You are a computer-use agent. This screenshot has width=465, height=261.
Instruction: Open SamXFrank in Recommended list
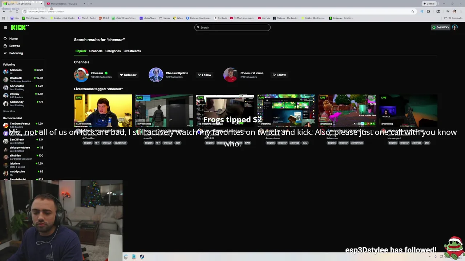point(23,141)
